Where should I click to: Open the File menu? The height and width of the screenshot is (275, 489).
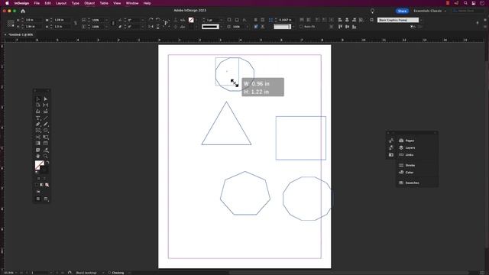37,3
